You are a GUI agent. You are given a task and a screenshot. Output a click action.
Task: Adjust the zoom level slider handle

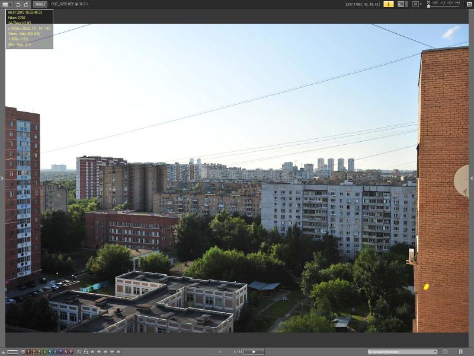coord(428,6)
